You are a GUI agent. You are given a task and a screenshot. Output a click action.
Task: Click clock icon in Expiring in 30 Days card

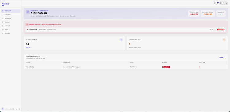[x=224, y=39]
